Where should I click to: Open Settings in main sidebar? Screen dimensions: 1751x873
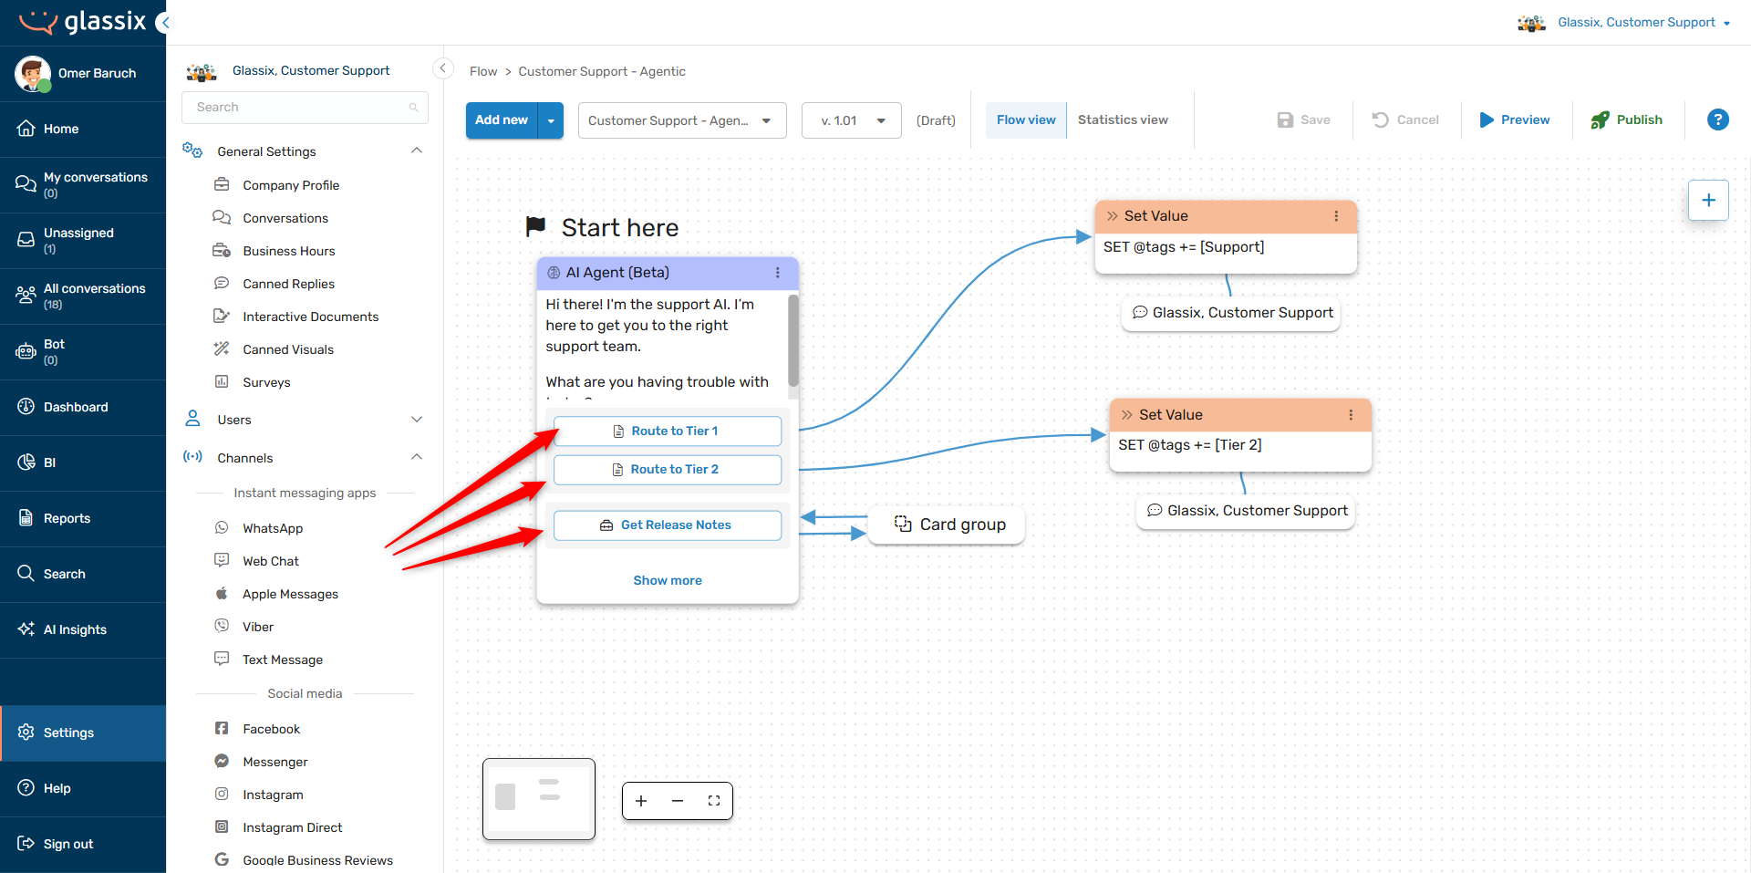click(83, 733)
